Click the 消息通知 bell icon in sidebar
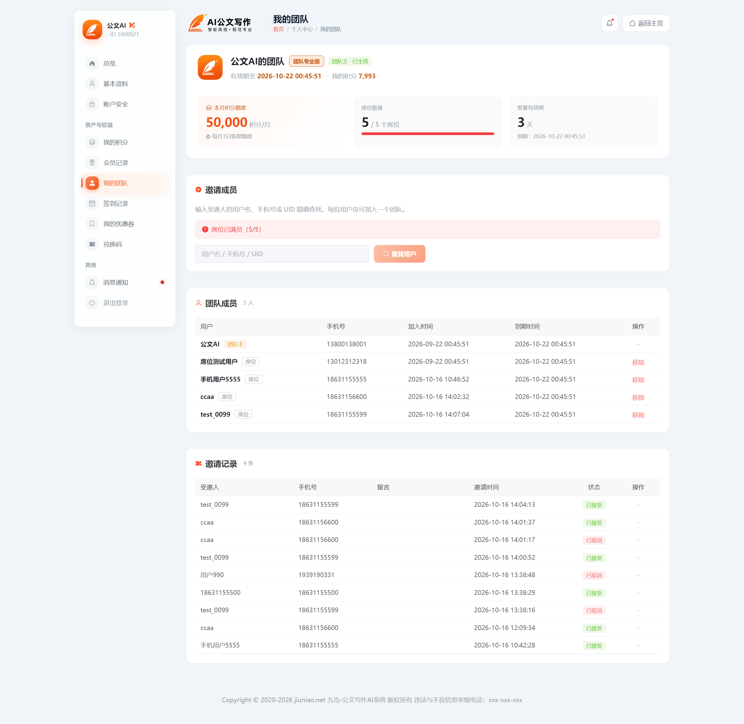Image resolution: width=744 pixels, height=724 pixels. click(92, 283)
